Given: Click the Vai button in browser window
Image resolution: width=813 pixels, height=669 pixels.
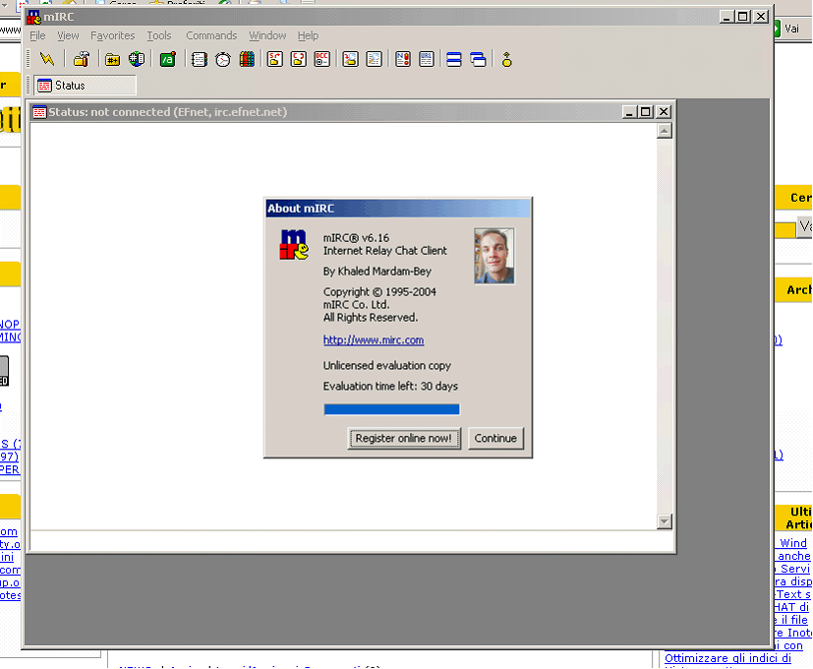Looking at the screenshot, I should coord(791,29).
